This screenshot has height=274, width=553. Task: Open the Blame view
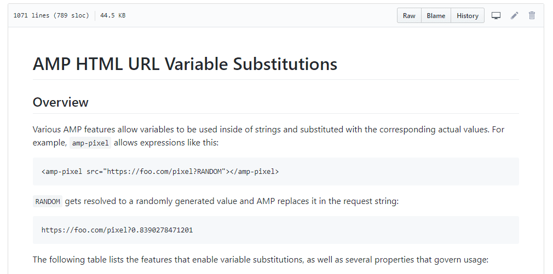point(436,16)
